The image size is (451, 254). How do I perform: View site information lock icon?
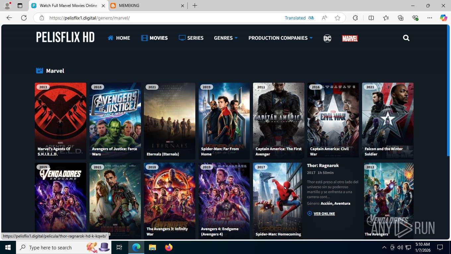[42, 18]
